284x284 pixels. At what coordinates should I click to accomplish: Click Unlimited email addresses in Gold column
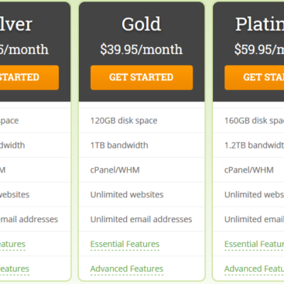tap(141, 219)
